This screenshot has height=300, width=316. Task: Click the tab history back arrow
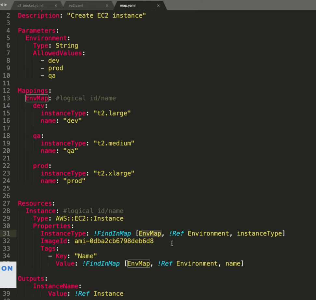[x=2, y=5]
